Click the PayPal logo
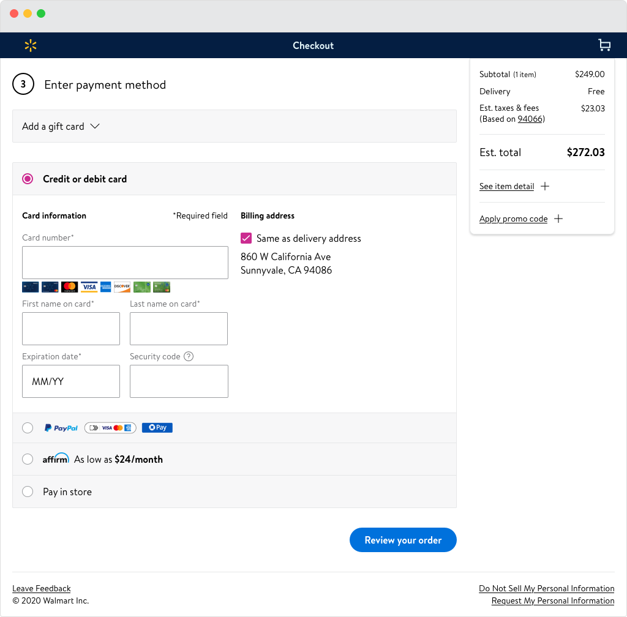Viewport: 627px width, 617px height. (61, 428)
